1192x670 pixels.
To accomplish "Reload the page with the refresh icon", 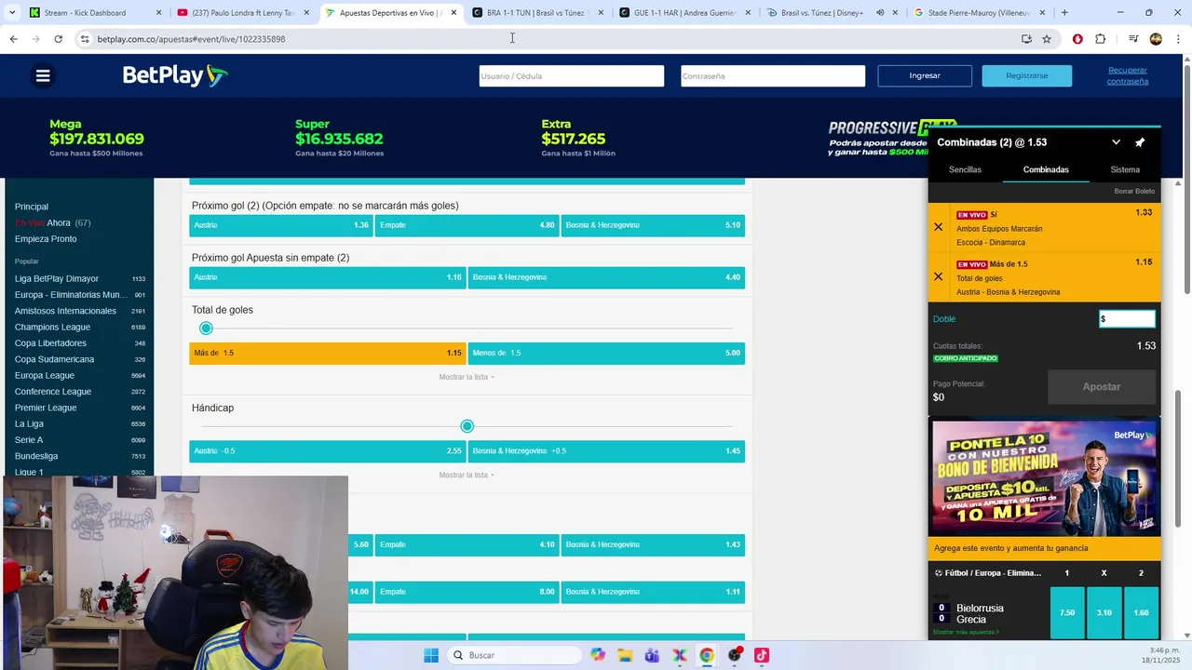I will [58, 39].
